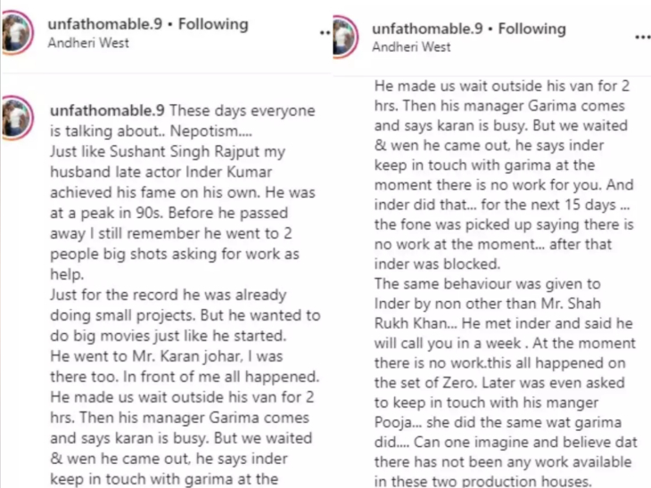651x488 pixels.
Task: Open unfathomable.9 username in right header
Action: coord(427,28)
